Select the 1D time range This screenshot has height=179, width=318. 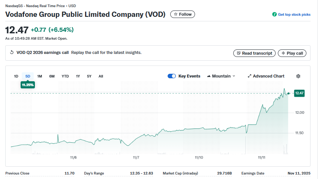pyautogui.click(x=16, y=76)
